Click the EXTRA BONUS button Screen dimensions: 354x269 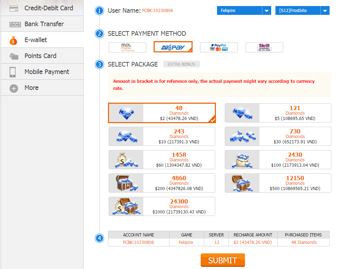click(182, 64)
